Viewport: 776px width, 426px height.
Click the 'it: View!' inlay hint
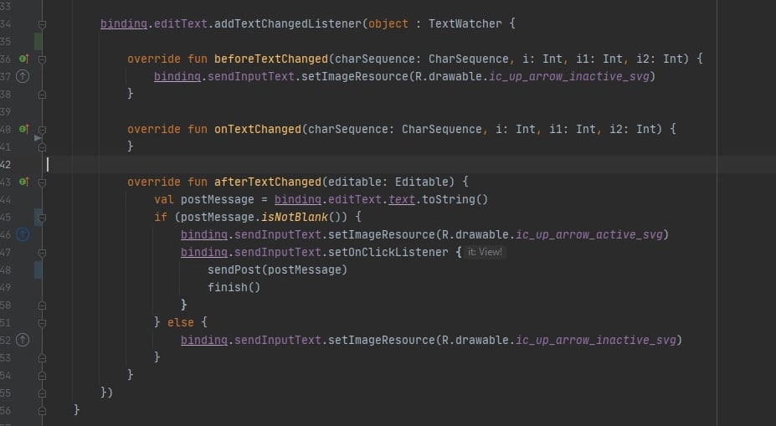coord(485,252)
